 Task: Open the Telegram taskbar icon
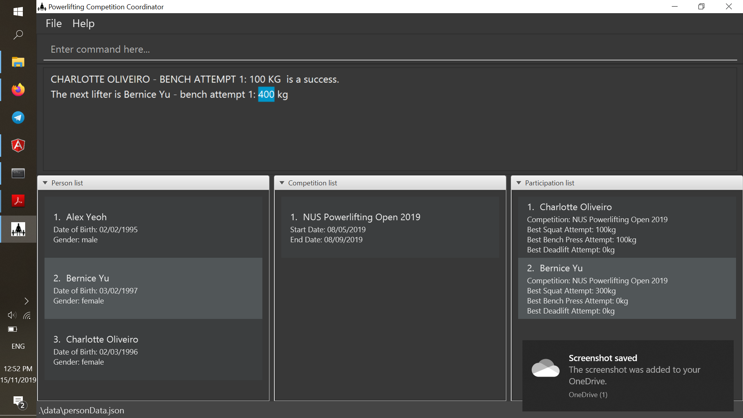(x=18, y=118)
